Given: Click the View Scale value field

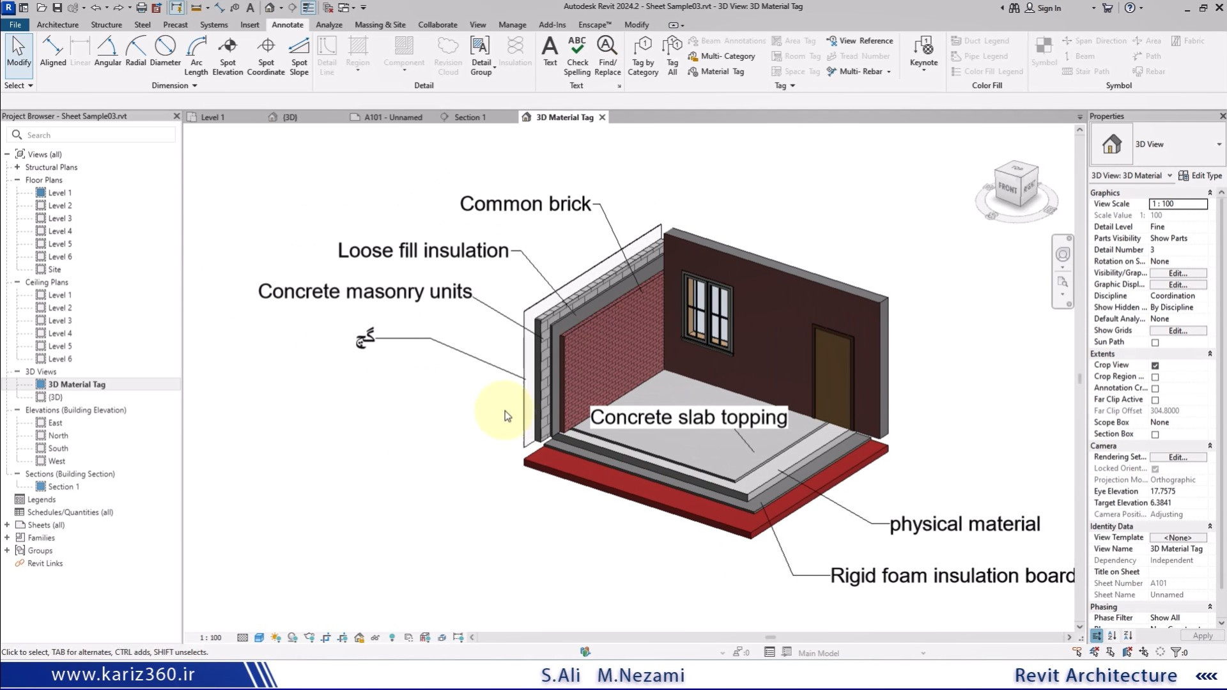Looking at the screenshot, I should point(1178,204).
